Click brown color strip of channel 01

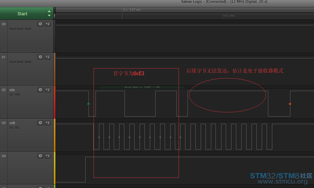pos(54,69)
